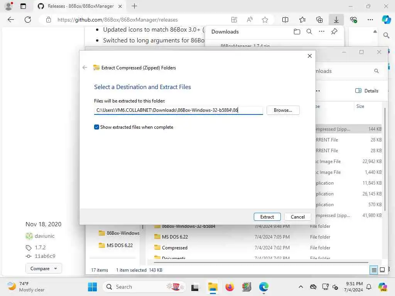Image resolution: width=395 pixels, height=296 pixels.
Task: Close the Extract Compressed Folders dialog
Action: [310, 56]
